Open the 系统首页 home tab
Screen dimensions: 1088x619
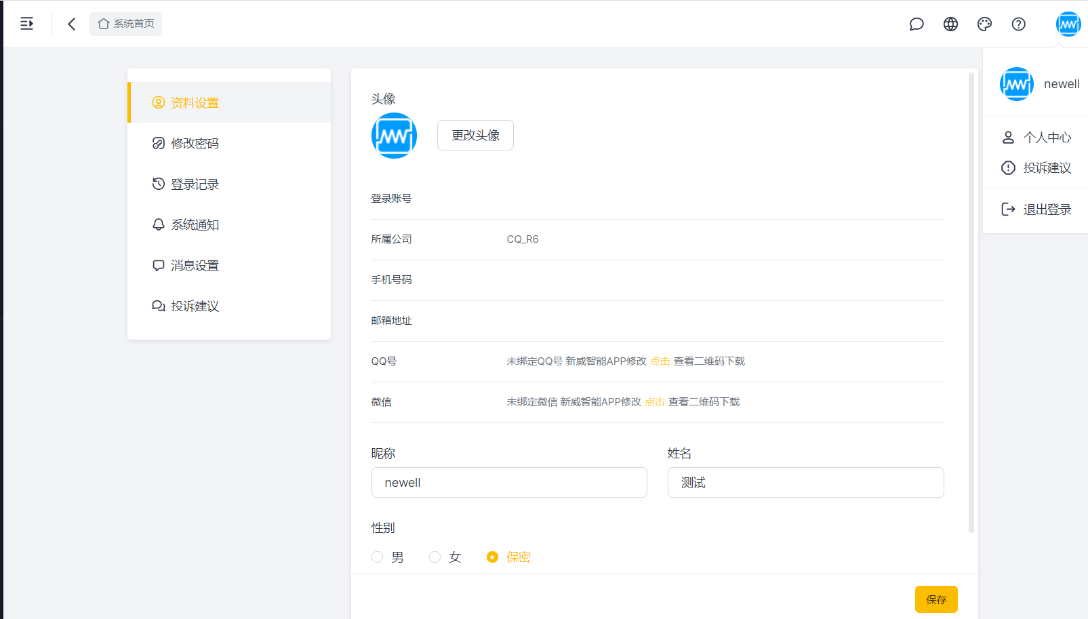point(125,24)
